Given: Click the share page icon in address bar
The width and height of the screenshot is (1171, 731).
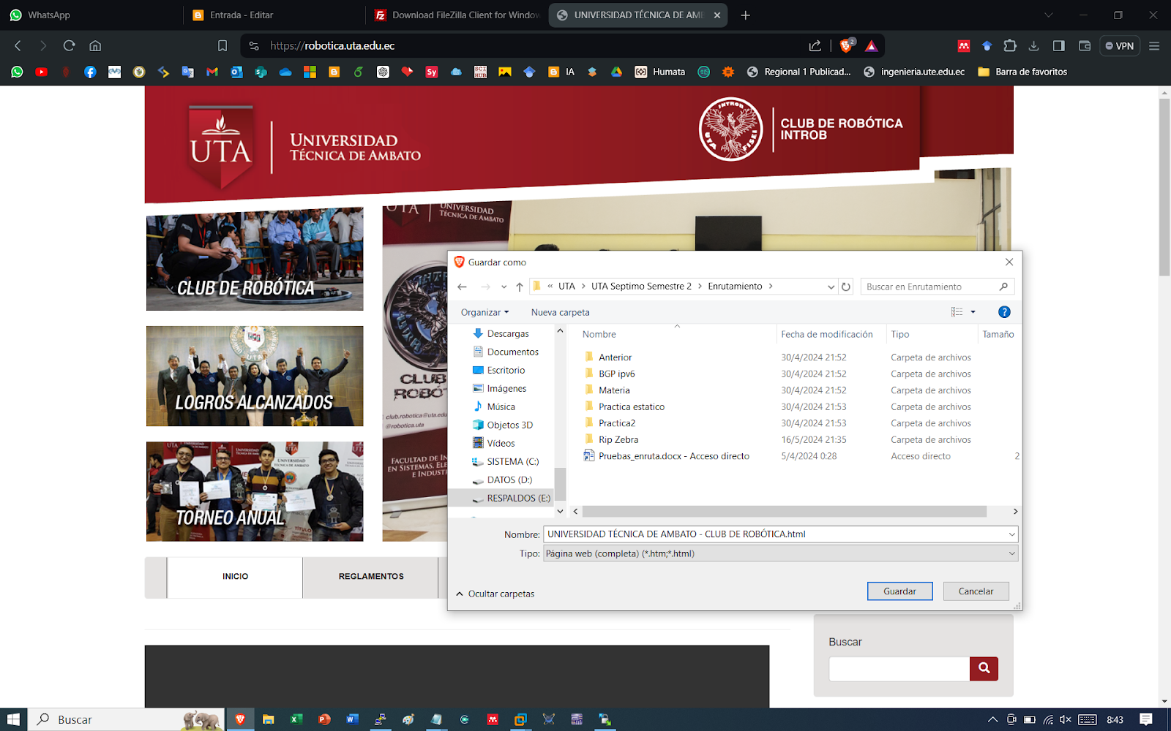Looking at the screenshot, I should (815, 45).
